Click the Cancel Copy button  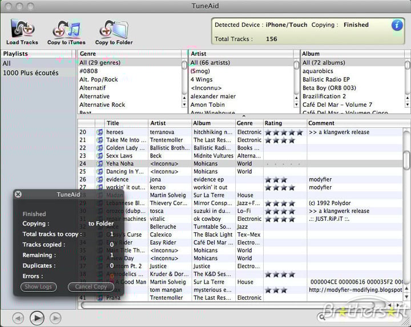[x=91, y=287]
